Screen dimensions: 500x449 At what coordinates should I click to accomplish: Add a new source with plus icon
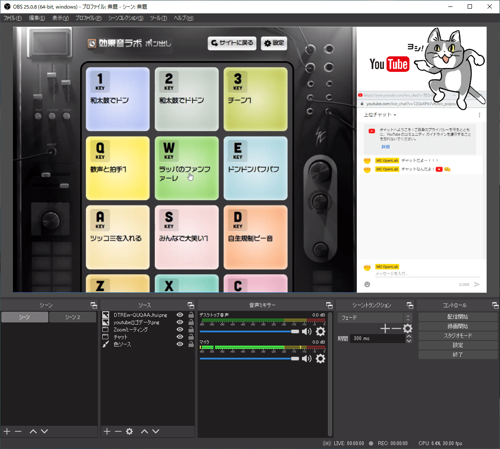tap(107, 431)
